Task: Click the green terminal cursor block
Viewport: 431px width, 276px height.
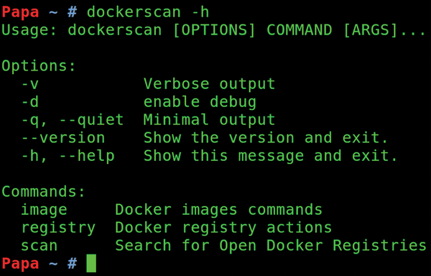Action: (91, 263)
